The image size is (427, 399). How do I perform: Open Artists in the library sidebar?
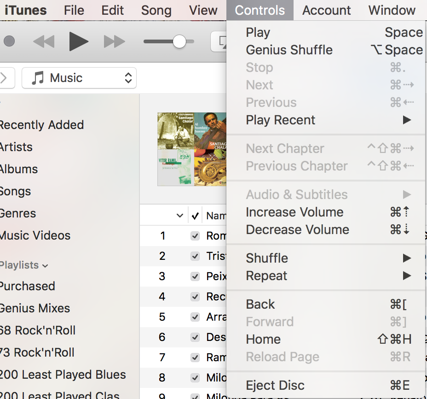point(16,147)
